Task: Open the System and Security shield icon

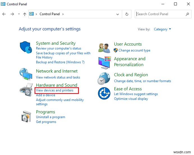Action: point(26,47)
